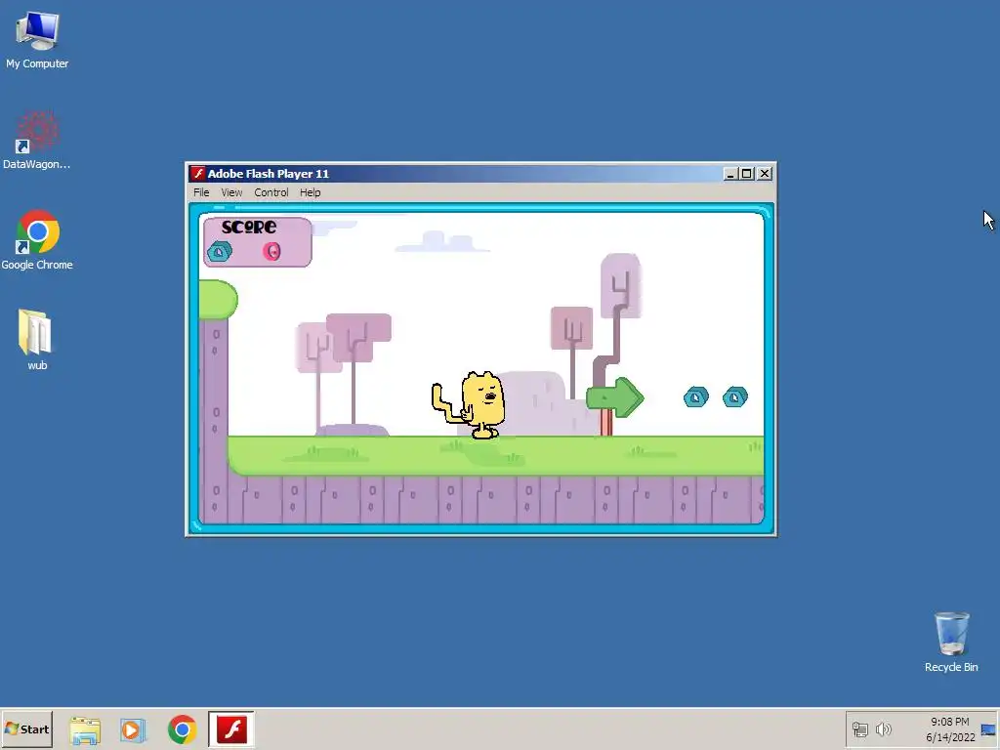Select the DataWagon desktop shortcut
The width and height of the screenshot is (1000, 750).
tap(37, 141)
